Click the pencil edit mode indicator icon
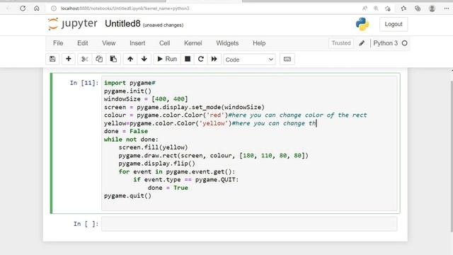Image resolution: width=453 pixels, height=255 pixels. pos(362,43)
